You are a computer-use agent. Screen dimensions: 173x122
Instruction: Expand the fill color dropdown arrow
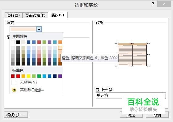coord(39,29)
